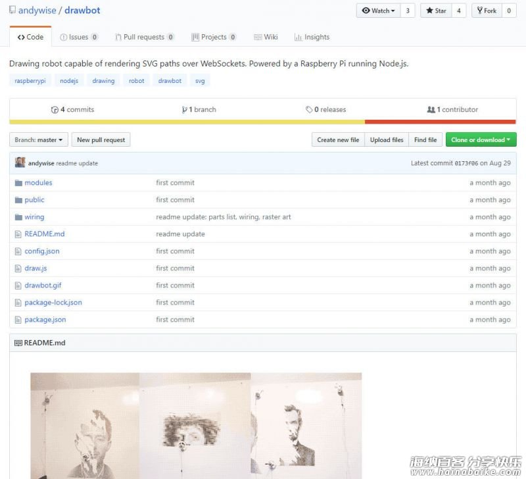Open the config.json file
526x479 pixels.
coord(42,251)
